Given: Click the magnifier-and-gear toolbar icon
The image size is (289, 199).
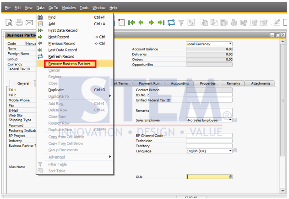Looking at the screenshot, I should pyautogui.click(x=264, y=23).
